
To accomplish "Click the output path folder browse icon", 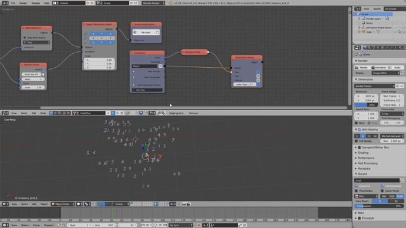I will (x=402, y=180).
